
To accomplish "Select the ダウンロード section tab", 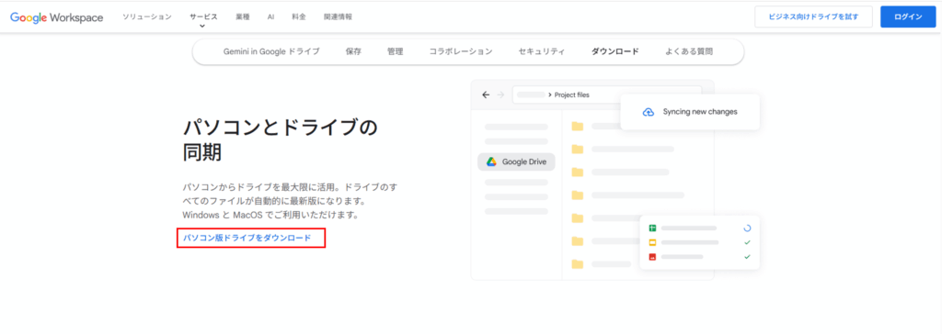I will (615, 51).
